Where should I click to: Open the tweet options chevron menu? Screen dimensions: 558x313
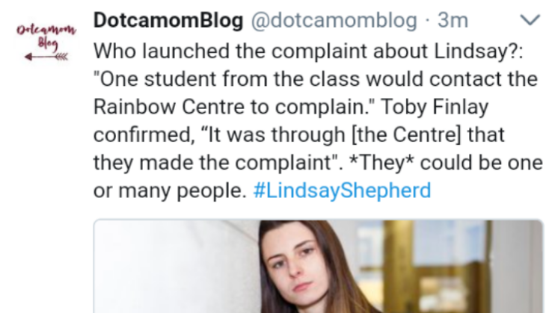(x=530, y=20)
